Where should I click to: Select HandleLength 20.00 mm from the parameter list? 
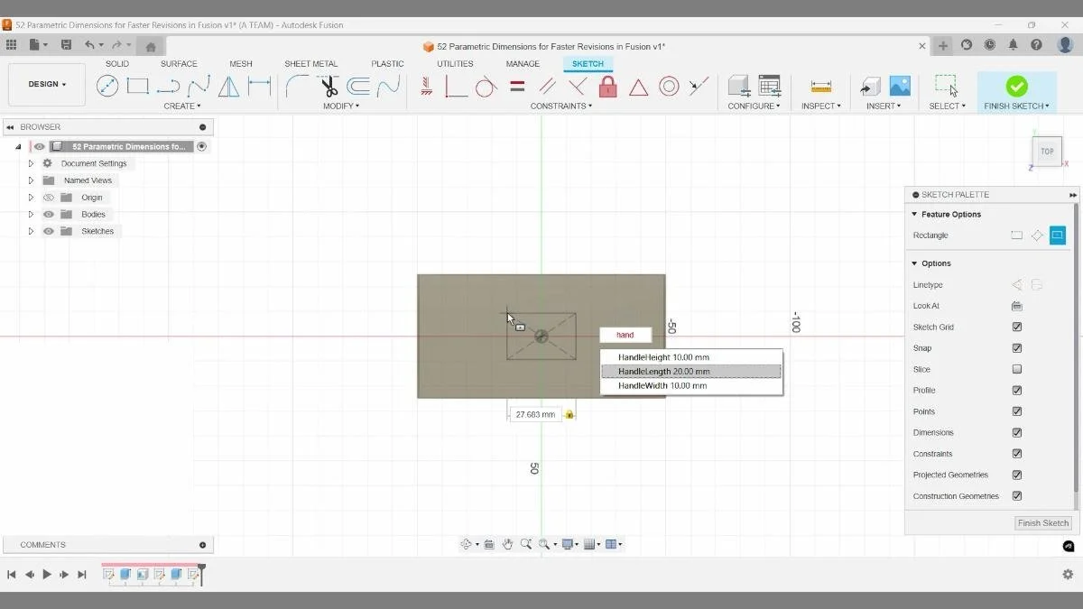point(690,371)
